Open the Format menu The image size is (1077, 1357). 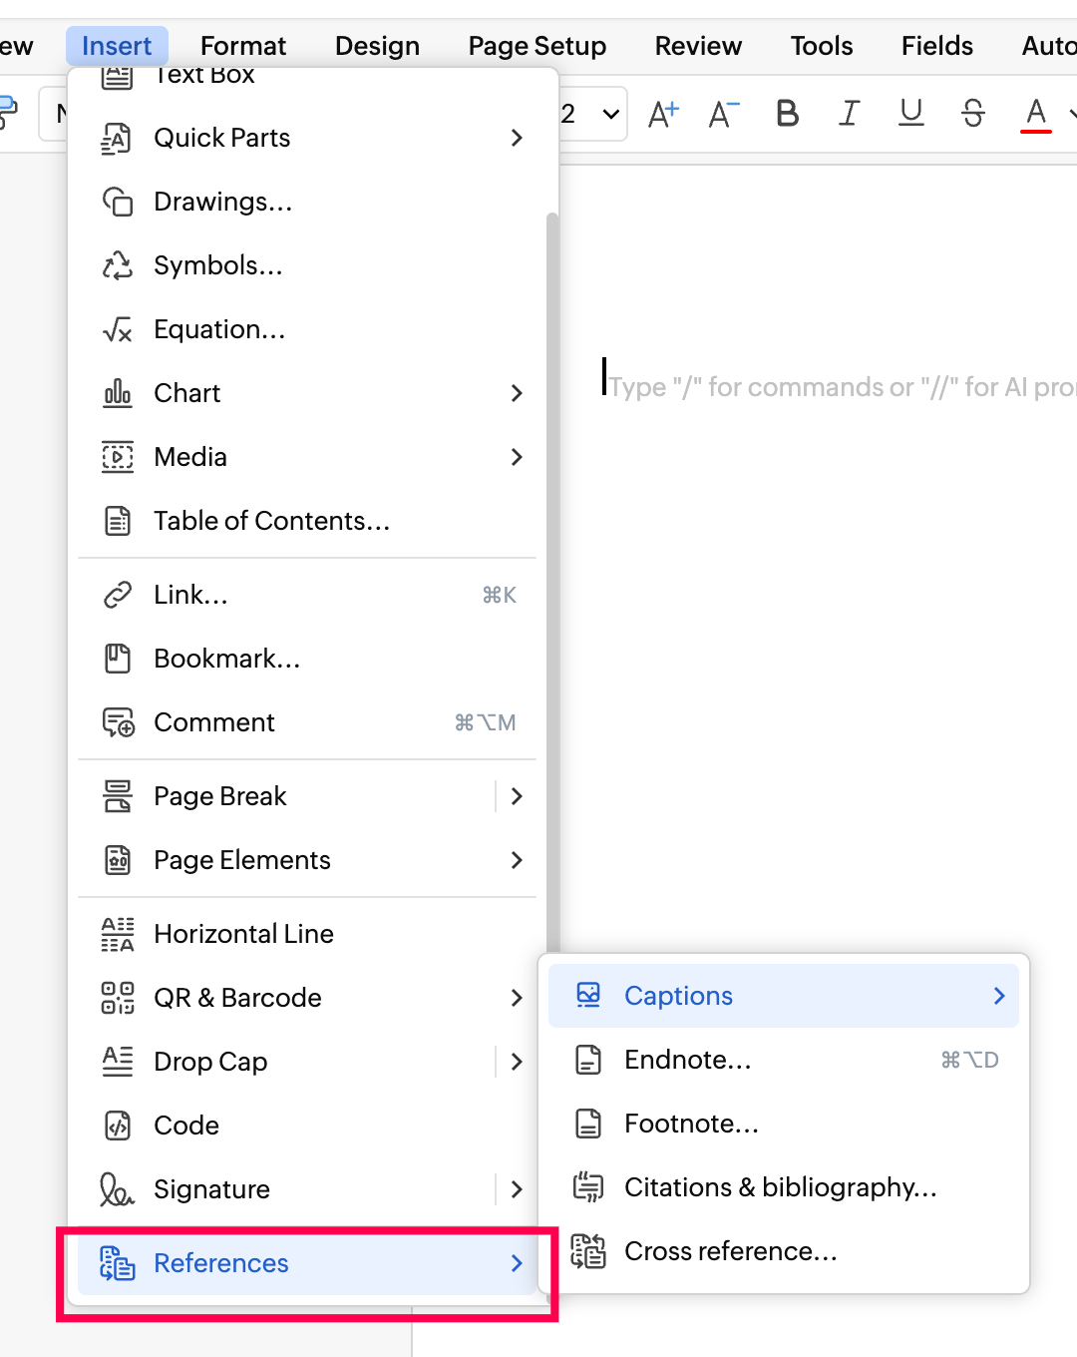pyautogui.click(x=242, y=46)
